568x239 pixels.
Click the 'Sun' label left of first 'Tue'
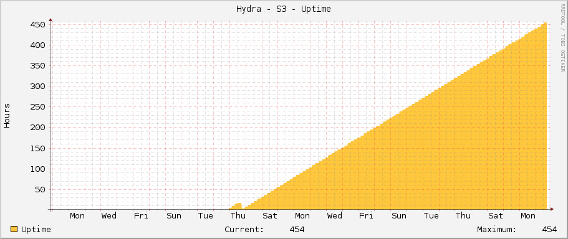coord(174,216)
